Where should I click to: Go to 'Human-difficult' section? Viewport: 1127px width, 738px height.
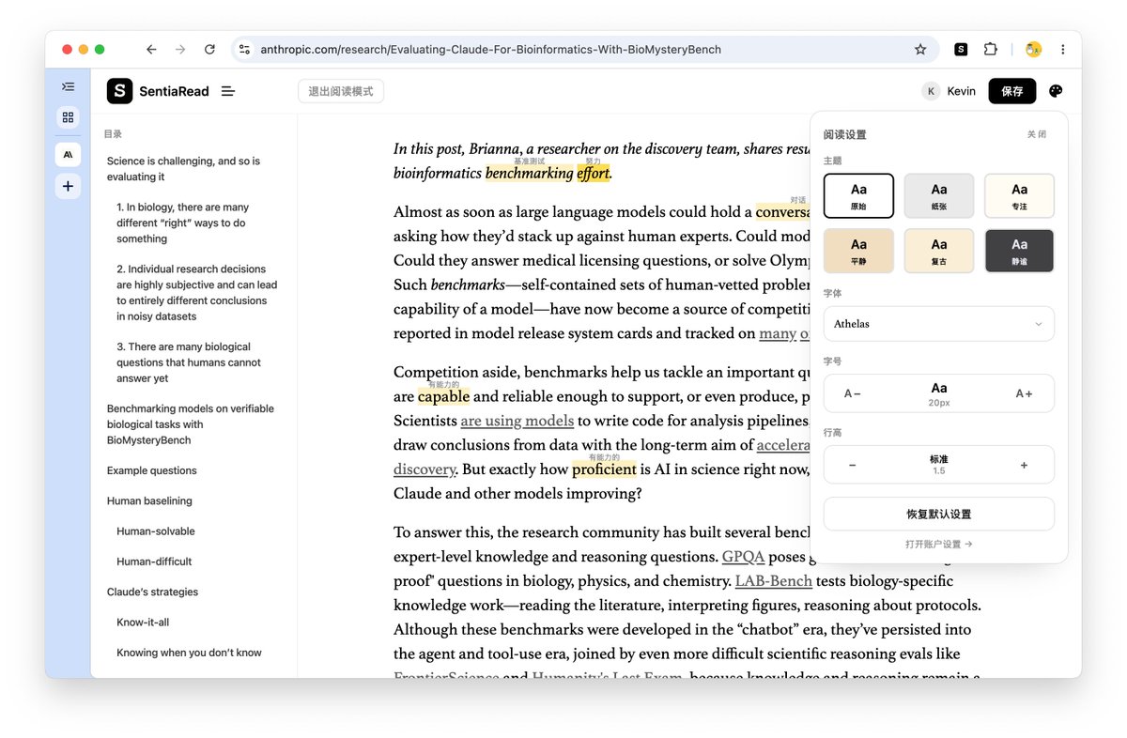pos(154,561)
